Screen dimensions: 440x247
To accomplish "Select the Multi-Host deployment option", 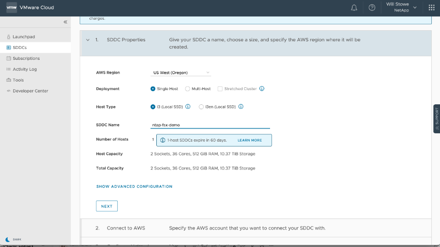I will 188,88.
